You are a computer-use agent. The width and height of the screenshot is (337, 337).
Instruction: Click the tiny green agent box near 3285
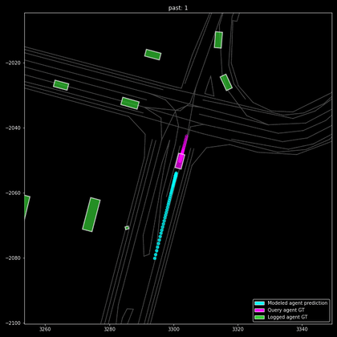click(127, 228)
